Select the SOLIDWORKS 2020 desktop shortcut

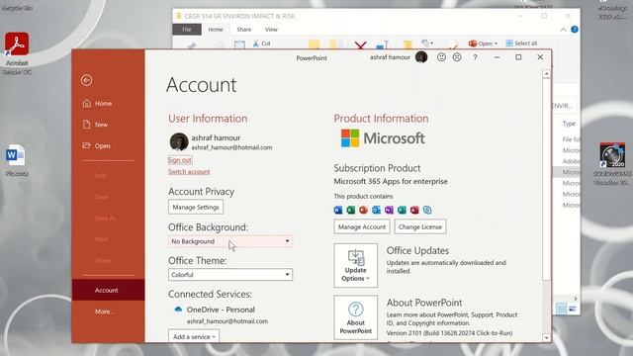point(612,164)
